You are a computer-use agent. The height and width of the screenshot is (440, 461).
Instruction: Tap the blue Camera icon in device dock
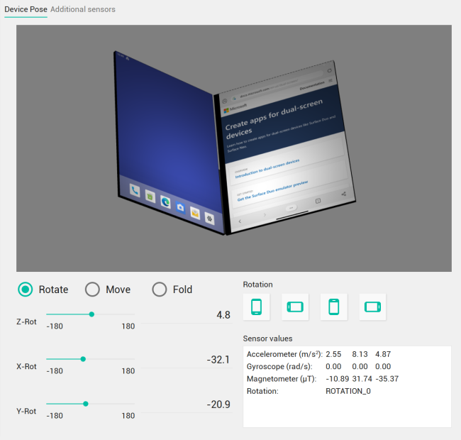(180, 208)
